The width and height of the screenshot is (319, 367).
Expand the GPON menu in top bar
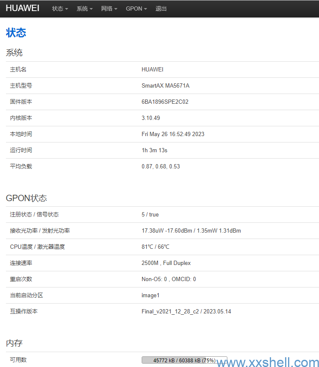coord(136,9)
